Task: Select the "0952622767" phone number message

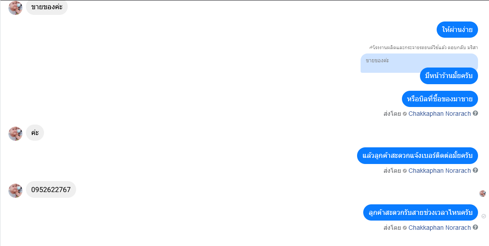Action: pos(51,189)
